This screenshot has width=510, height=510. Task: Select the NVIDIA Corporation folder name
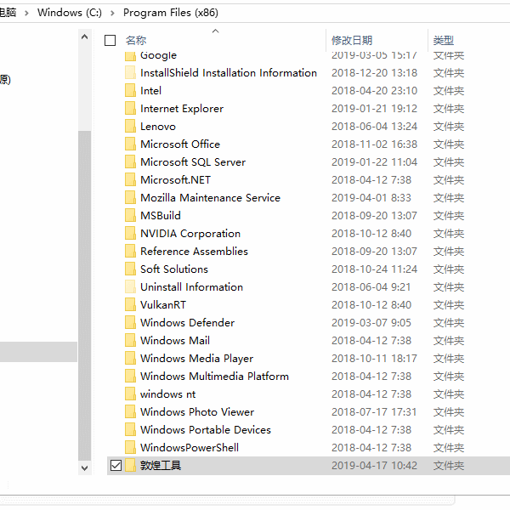click(190, 234)
